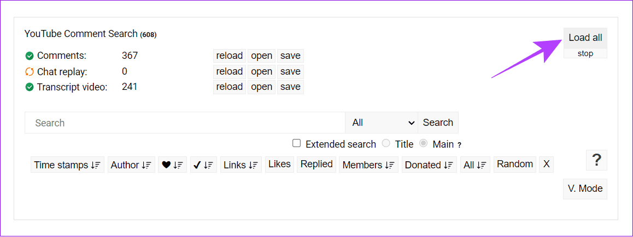The height and width of the screenshot is (237, 633).
Task: Show Donated comments filter
Action: (429, 165)
